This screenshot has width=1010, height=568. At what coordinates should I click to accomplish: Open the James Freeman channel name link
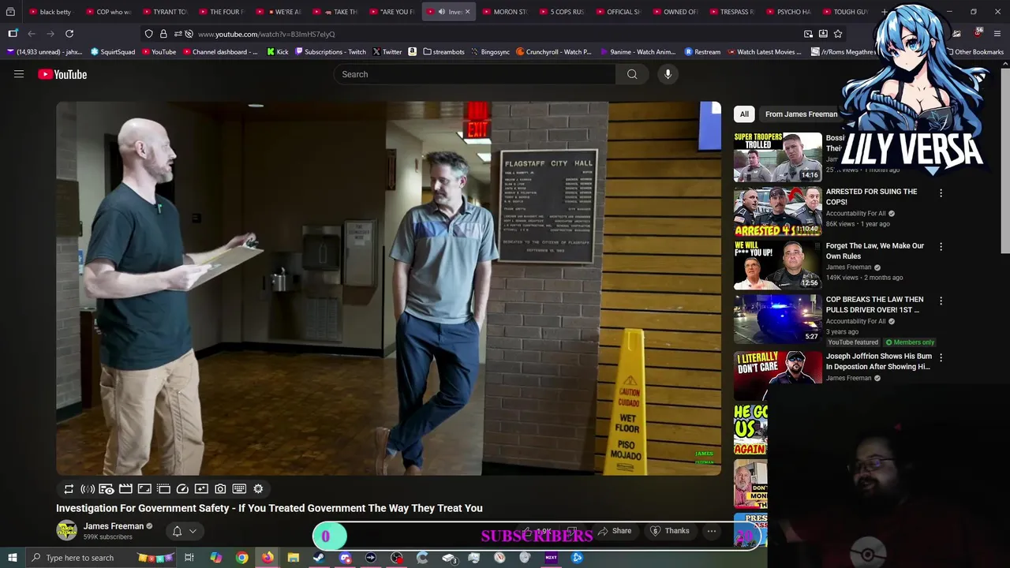tap(114, 526)
